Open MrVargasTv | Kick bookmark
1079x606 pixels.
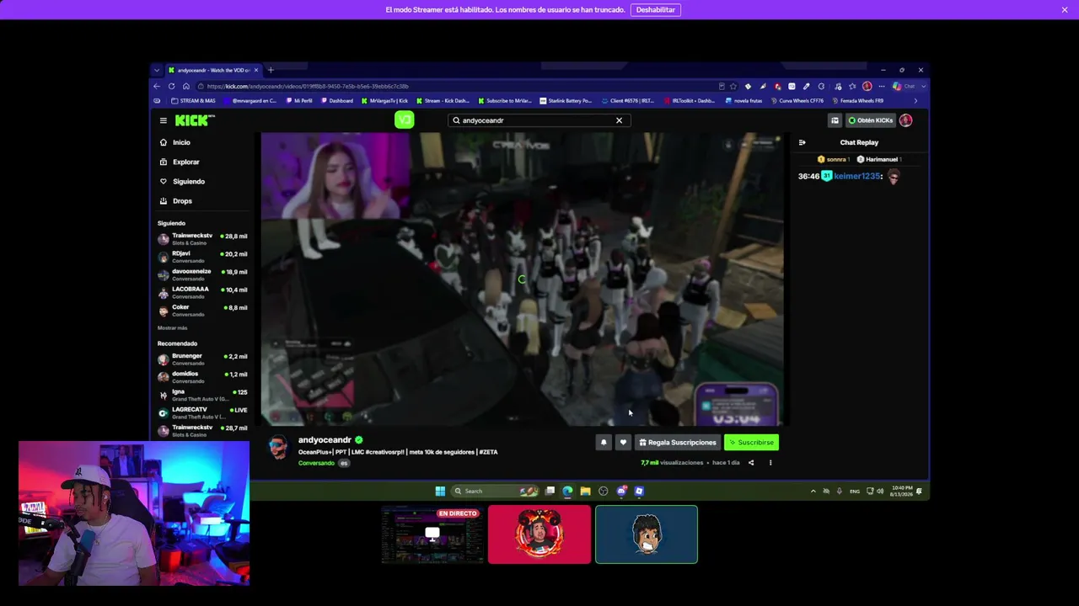click(384, 101)
